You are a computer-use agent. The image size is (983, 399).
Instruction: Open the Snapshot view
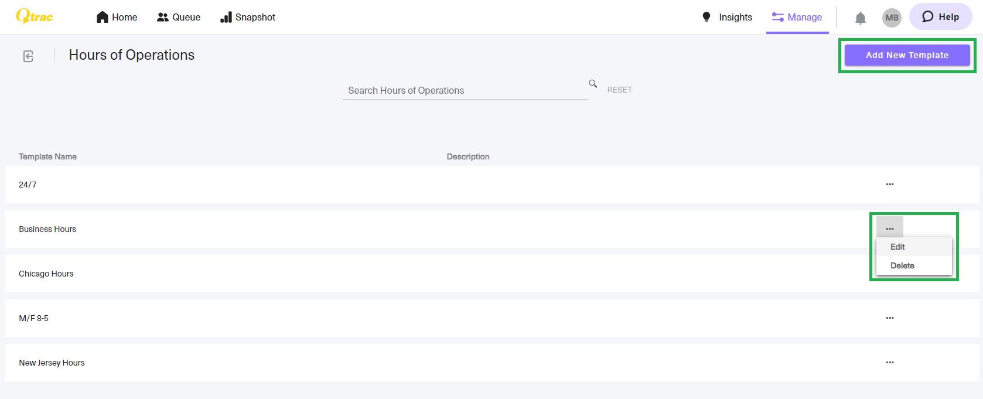248,18
